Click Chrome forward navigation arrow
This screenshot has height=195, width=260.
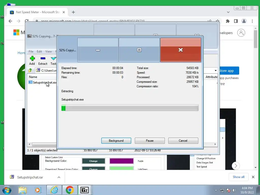coord(18,21)
